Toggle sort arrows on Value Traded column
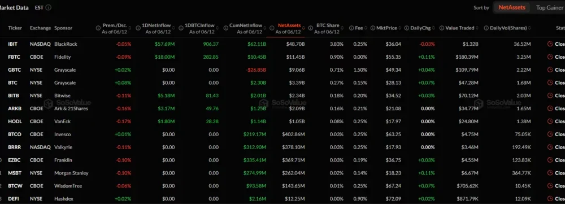This screenshot has height=204, width=565. click(x=477, y=28)
